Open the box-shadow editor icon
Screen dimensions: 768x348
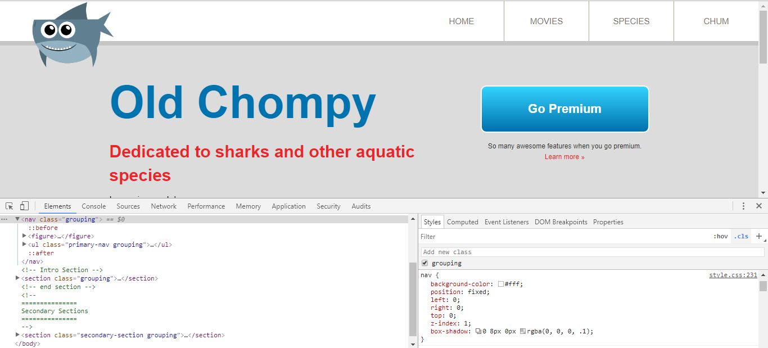point(478,332)
